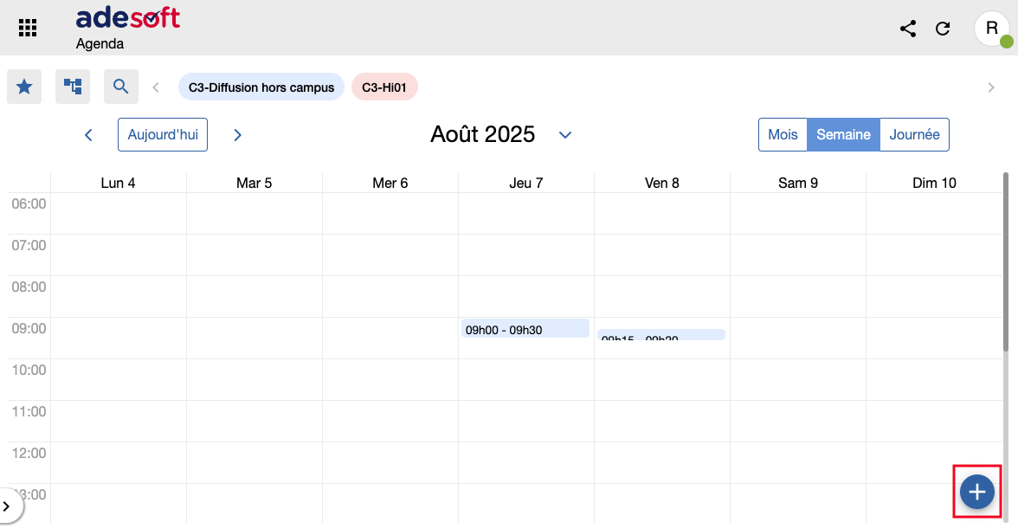Expand the left side panel
1018x529 pixels.
pos(8,505)
